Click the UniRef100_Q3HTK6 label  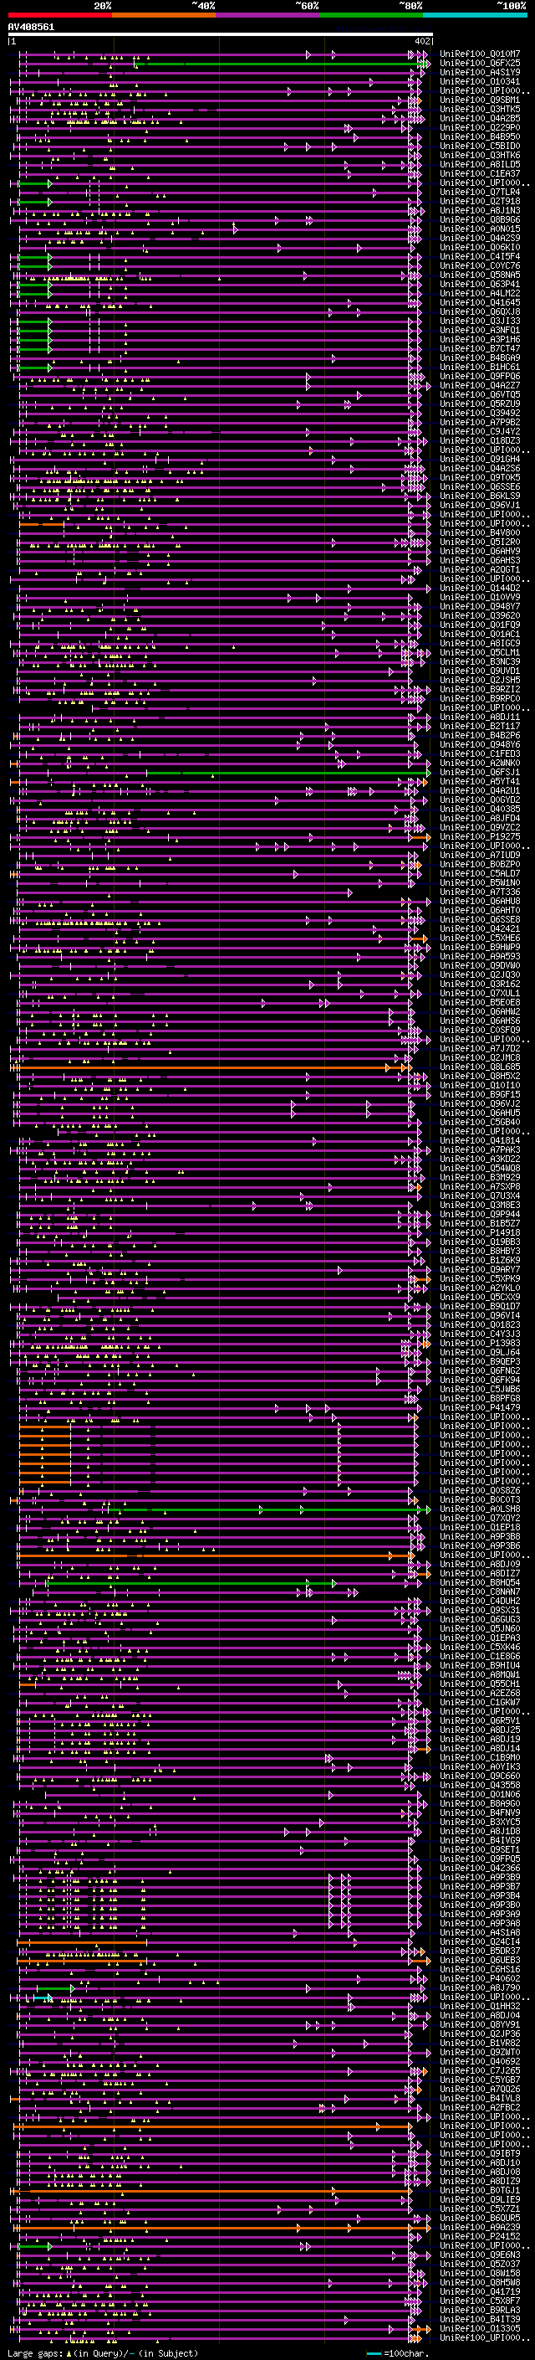(x=479, y=155)
